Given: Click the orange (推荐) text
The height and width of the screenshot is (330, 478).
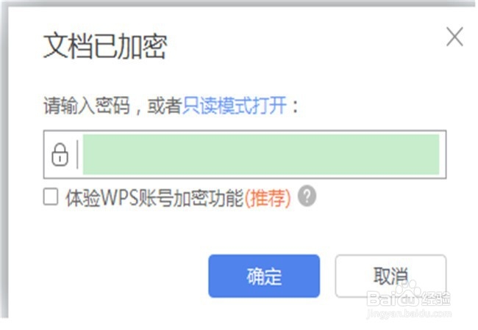Looking at the screenshot, I should tap(268, 198).
